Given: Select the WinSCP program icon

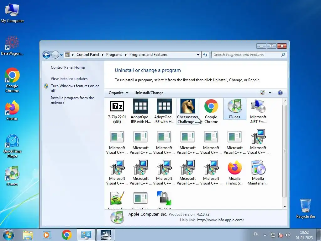Looking at the screenshot, I should click(164, 198).
